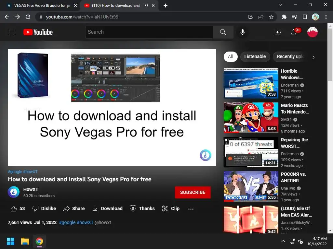Viewport: 333px width, 249px height.
Task: Like the video with thumbs up
Action: click(x=18, y=208)
